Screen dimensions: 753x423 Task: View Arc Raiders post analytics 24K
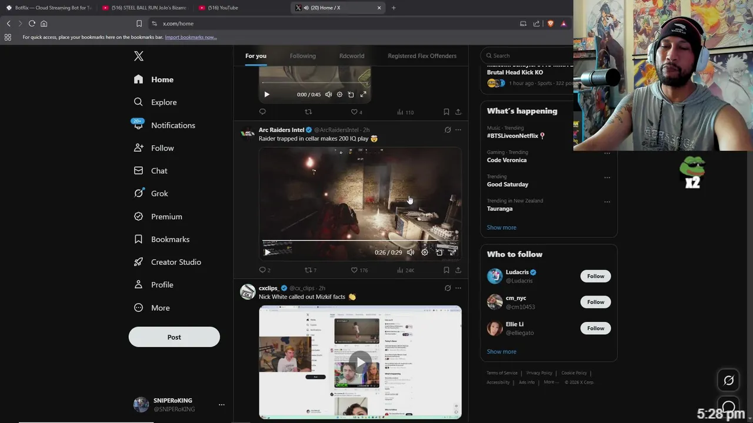(405, 270)
